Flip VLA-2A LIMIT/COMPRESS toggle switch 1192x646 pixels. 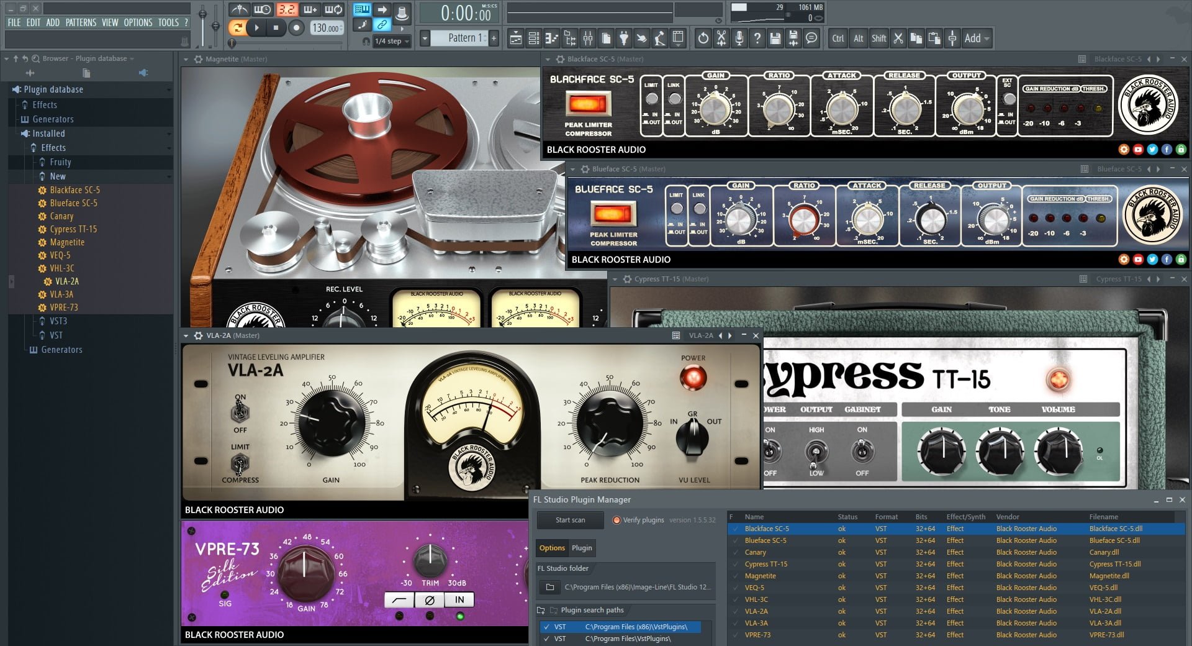pos(240,463)
